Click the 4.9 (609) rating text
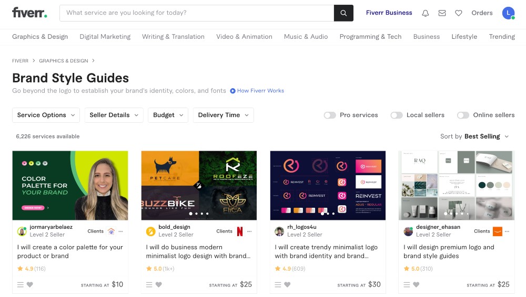The width and height of the screenshot is (526, 297). tap(290, 269)
